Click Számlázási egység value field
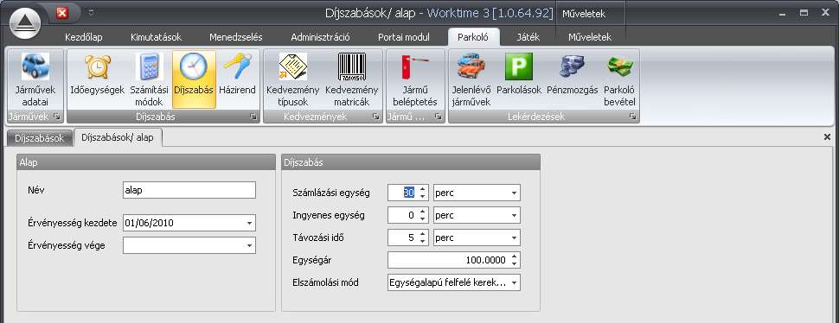The height and width of the screenshot is (323, 839). coord(402,193)
